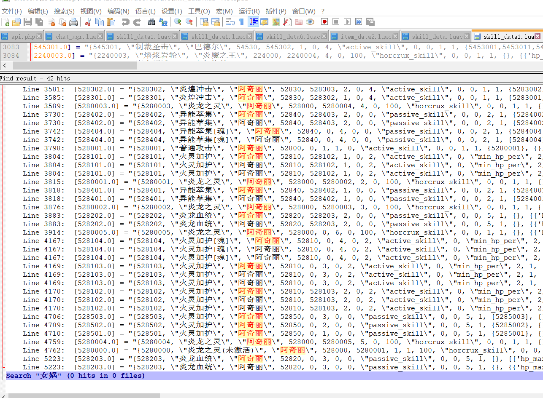
Task: Zoom out using the magnifier minus icon
Action: (189, 22)
